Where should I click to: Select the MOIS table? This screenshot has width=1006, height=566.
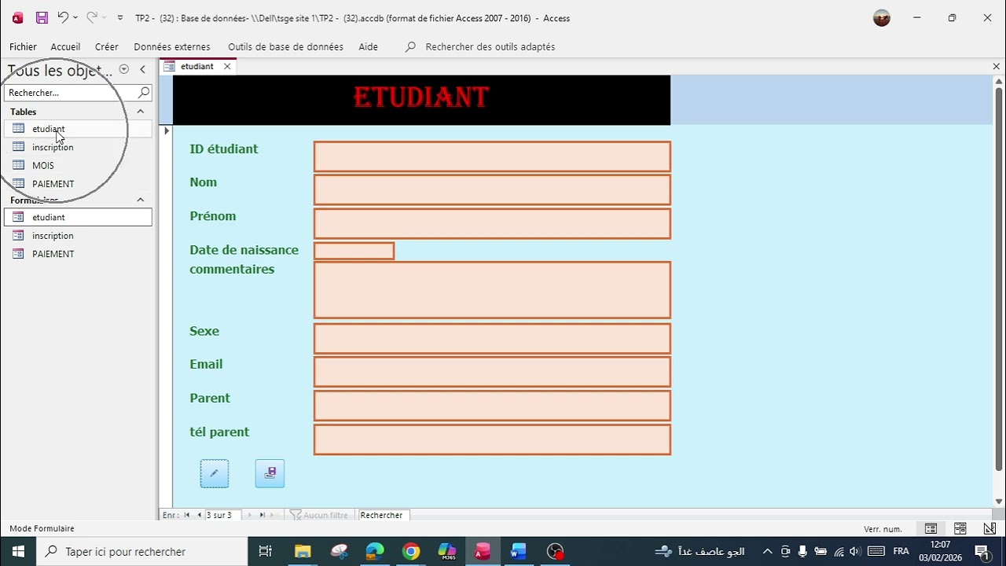pos(77,165)
